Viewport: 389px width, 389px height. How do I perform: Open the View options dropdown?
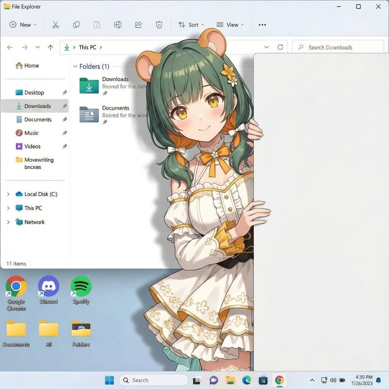[231, 24]
